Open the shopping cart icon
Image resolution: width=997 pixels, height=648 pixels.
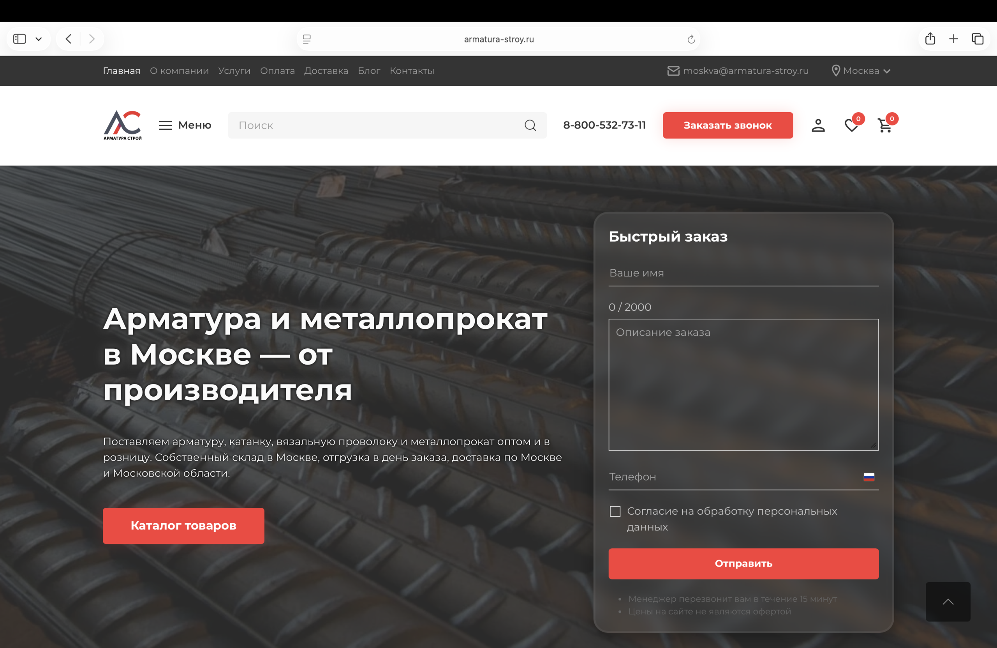click(x=884, y=125)
